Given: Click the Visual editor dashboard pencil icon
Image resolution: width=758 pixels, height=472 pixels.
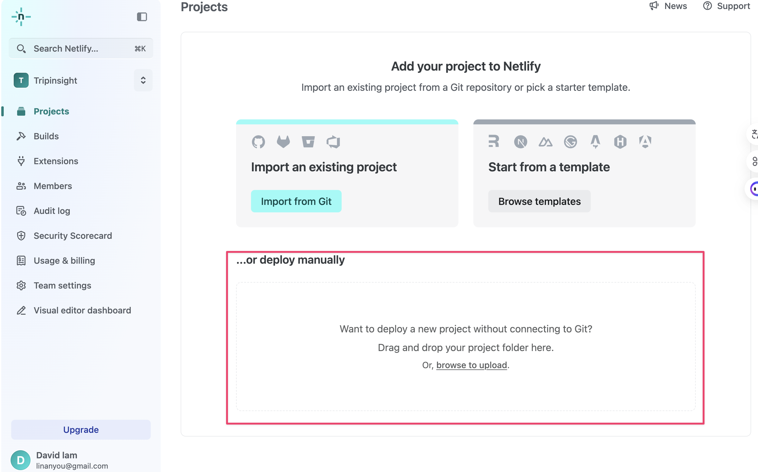Looking at the screenshot, I should pyautogui.click(x=21, y=310).
